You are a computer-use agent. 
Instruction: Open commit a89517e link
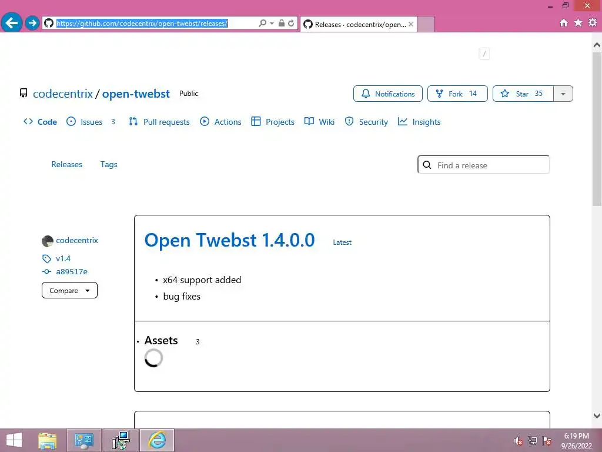[72, 272]
